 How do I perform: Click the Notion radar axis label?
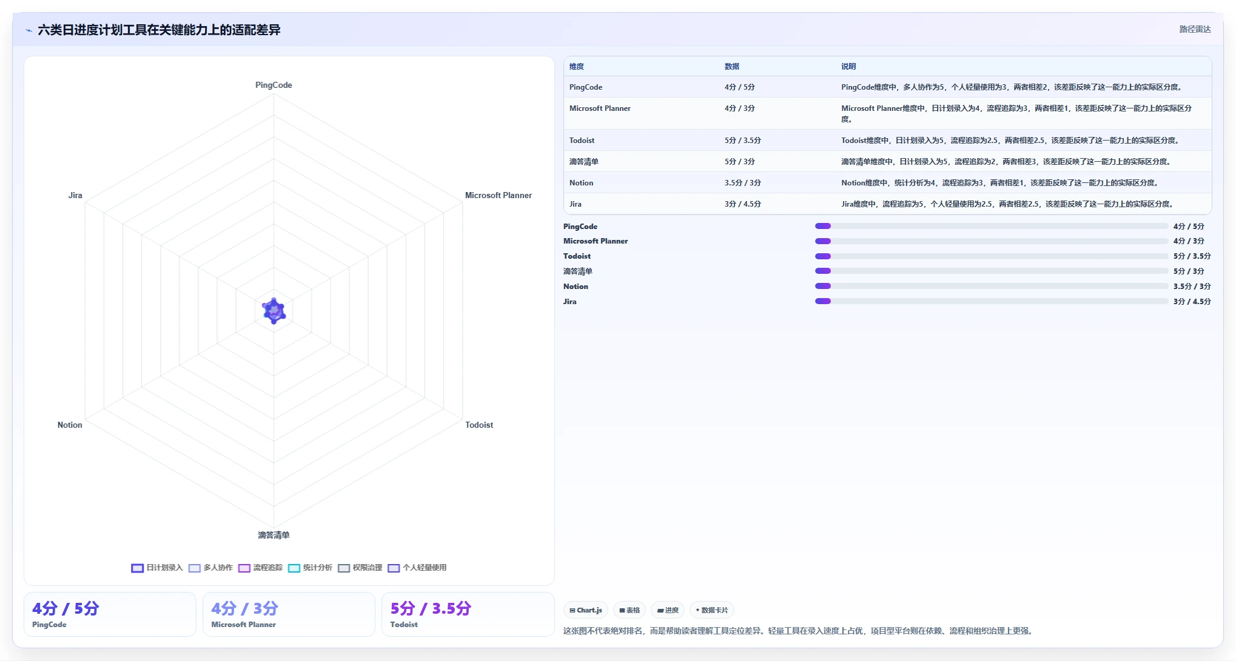70,425
